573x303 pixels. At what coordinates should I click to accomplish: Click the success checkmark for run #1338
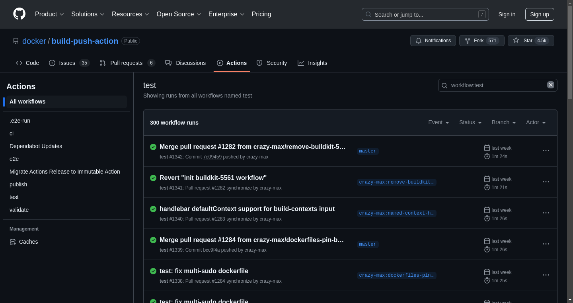(153, 271)
